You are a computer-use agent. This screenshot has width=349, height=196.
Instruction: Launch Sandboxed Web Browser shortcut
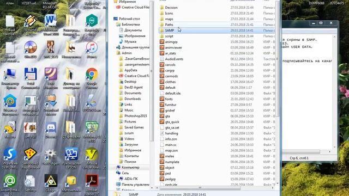pos(31,158)
